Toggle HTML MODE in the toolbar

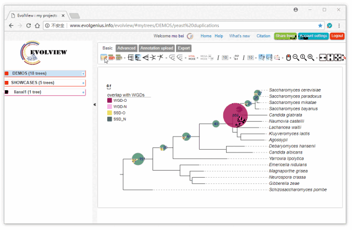click(192, 58)
